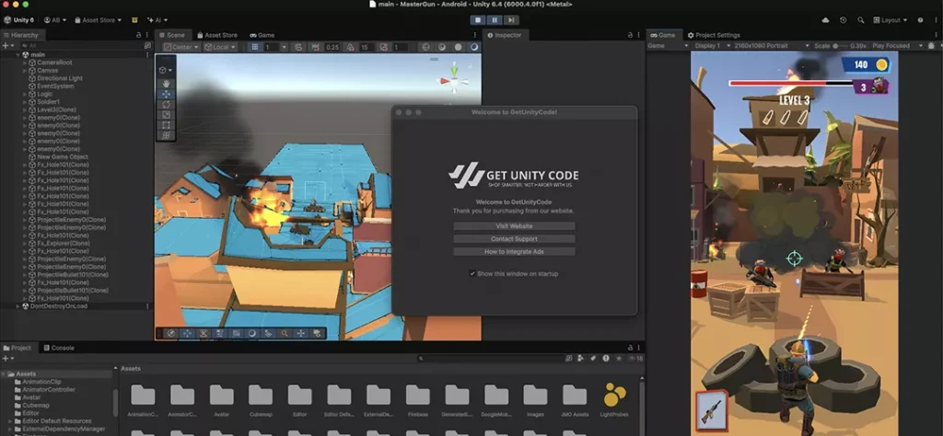Select the Scene tab
943x436 pixels.
point(171,35)
